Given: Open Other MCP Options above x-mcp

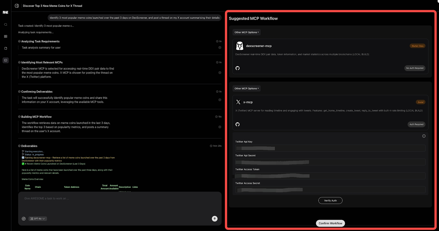Looking at the screenshot, I should click(x=246, y=89).
